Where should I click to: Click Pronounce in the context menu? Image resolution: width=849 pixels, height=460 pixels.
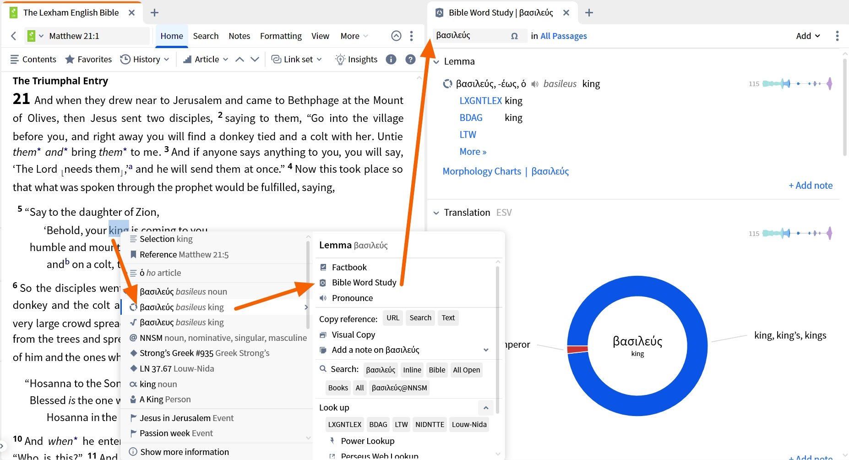(352, 298)
